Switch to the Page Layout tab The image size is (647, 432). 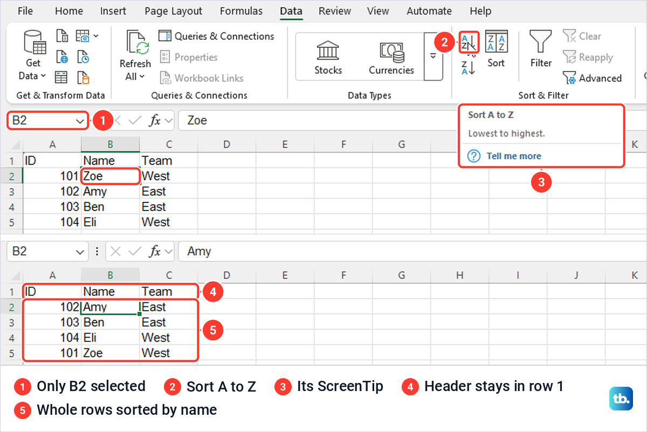click(x=174, y=11)
